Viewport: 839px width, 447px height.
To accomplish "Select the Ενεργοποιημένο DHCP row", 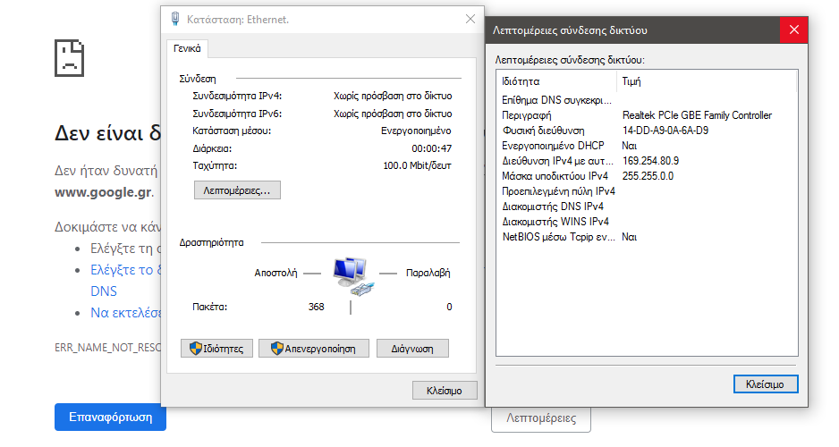I will coord(647,146).
